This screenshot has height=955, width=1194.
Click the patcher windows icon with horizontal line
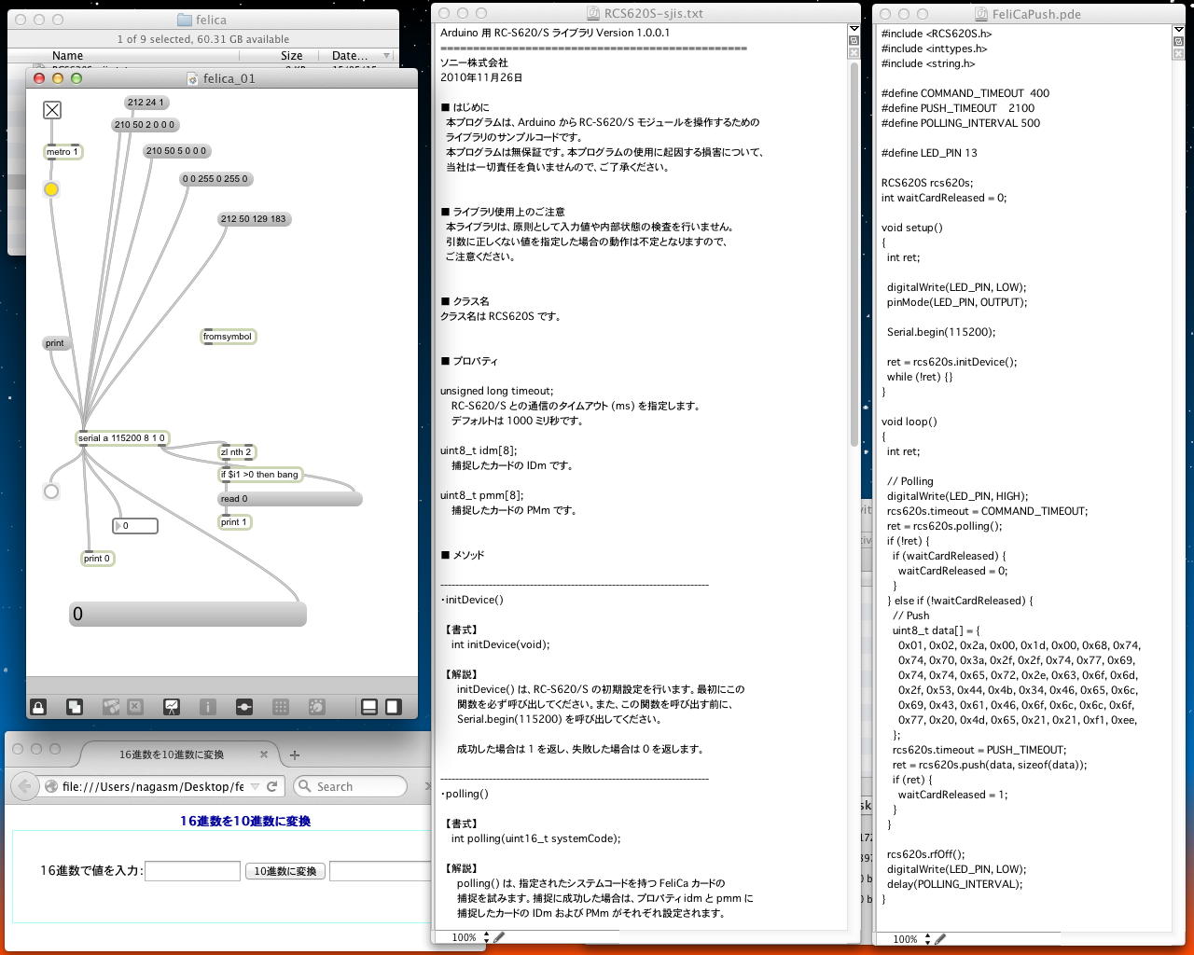point(244,707)
